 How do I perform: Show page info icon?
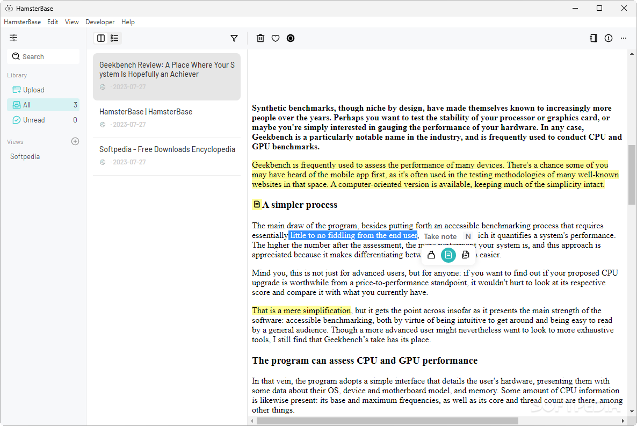coord(609,38)
